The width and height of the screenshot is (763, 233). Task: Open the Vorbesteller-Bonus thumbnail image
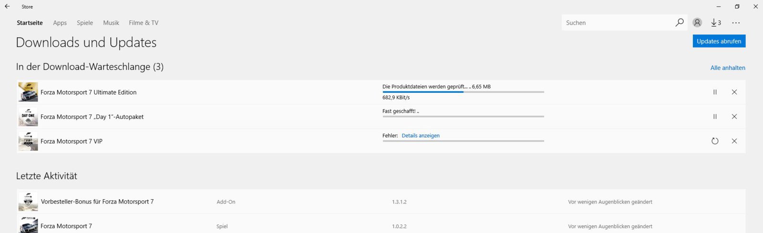pyautogui.click(x=28, y=202)
